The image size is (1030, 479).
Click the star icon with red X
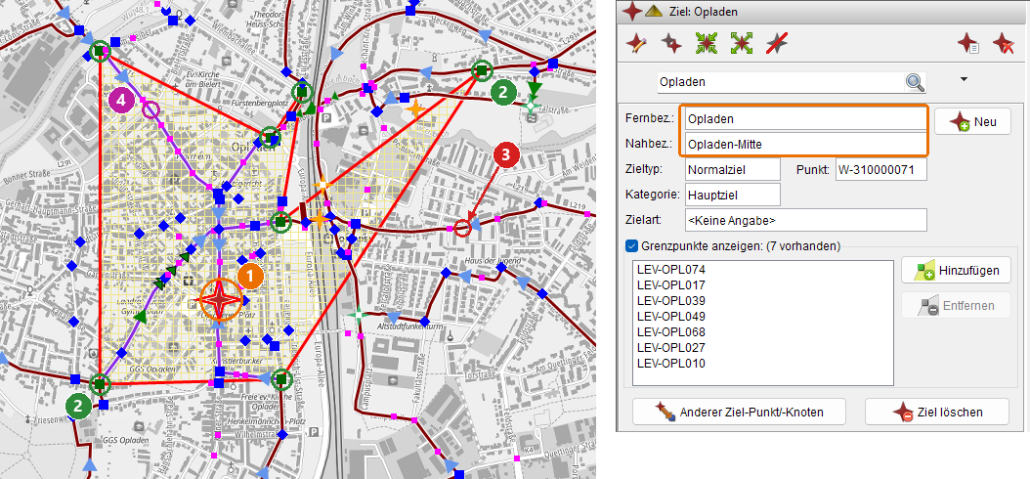pos(1004,44)
